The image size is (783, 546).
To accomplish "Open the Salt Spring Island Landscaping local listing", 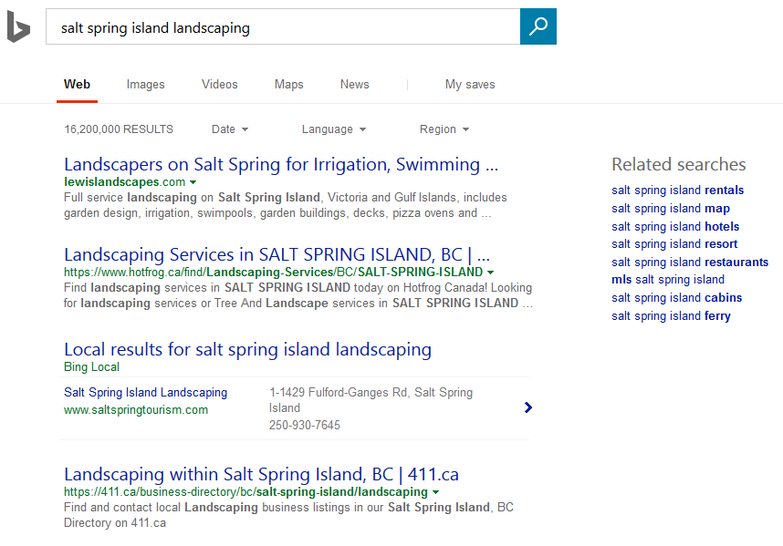I will 146,393.
